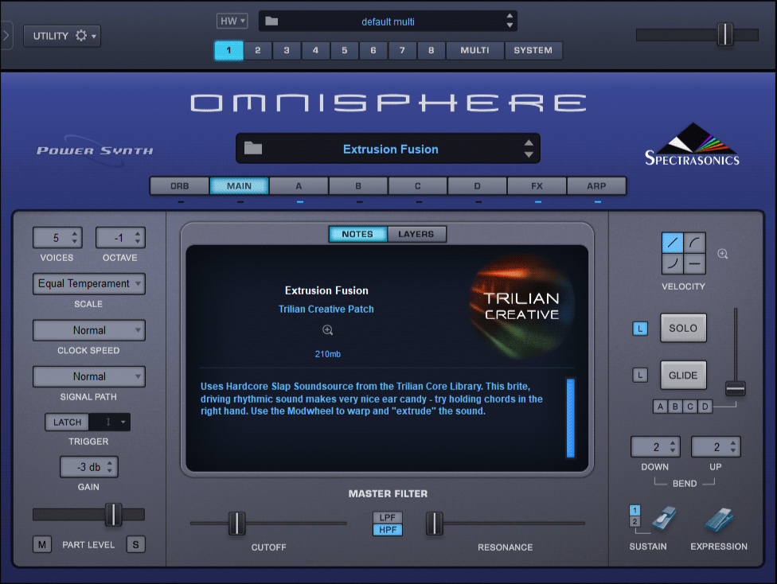Image resolution: width=777 pixels, height=584 pixels.
Task: Select the linear velocity curve icon
Action: tap(673, 243)
